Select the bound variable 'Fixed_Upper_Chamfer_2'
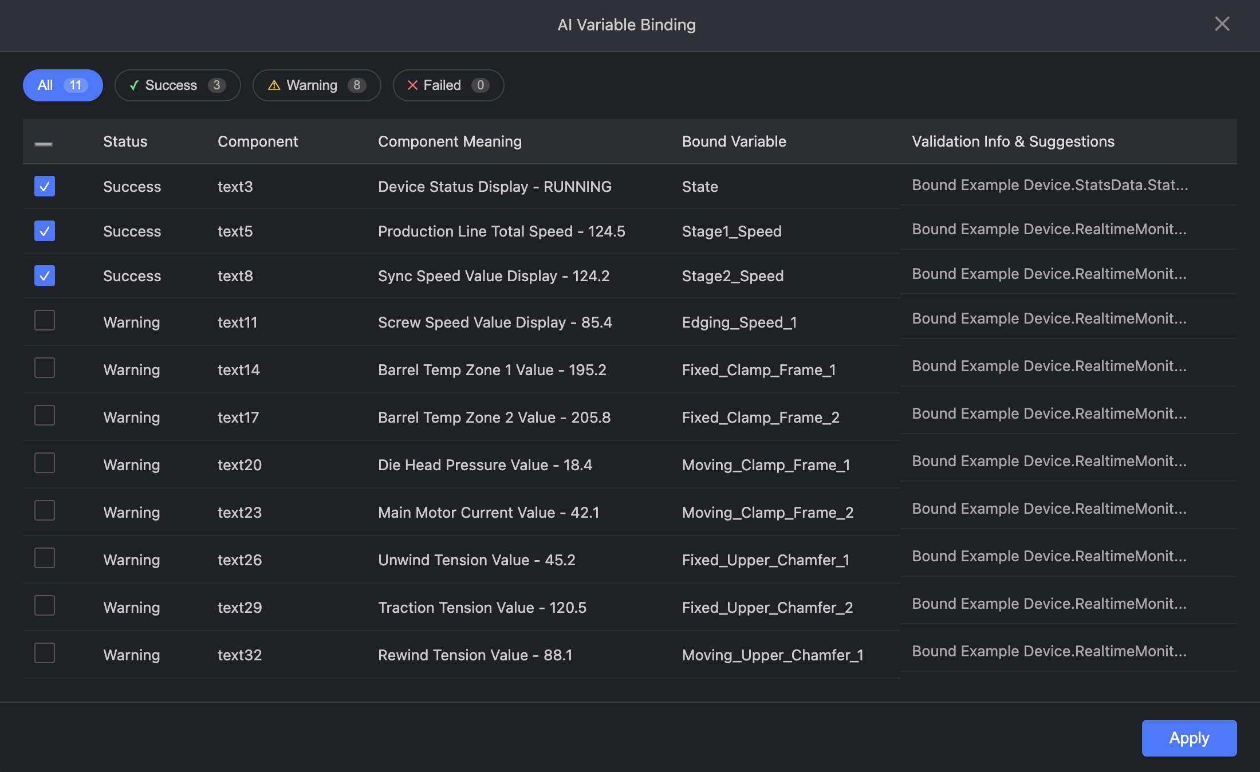 (x=767, y=608)
